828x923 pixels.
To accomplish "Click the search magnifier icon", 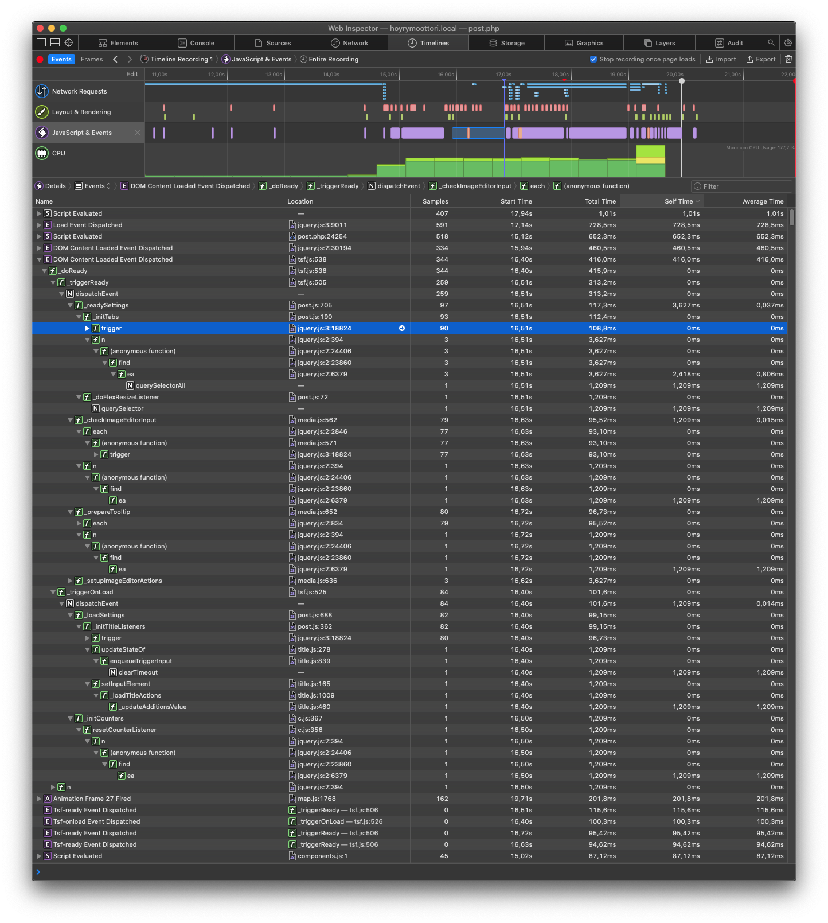I will [771, 42].
